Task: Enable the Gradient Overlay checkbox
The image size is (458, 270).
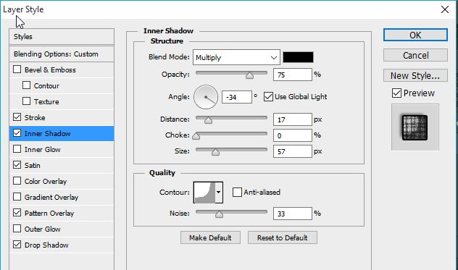Action: point(17,197)
